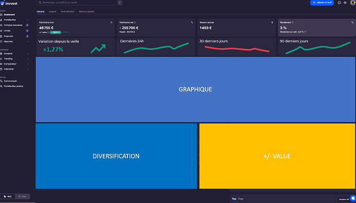Expand the Screener sidebar section
Screen dimensions: 356x203
tap(14, 54)
